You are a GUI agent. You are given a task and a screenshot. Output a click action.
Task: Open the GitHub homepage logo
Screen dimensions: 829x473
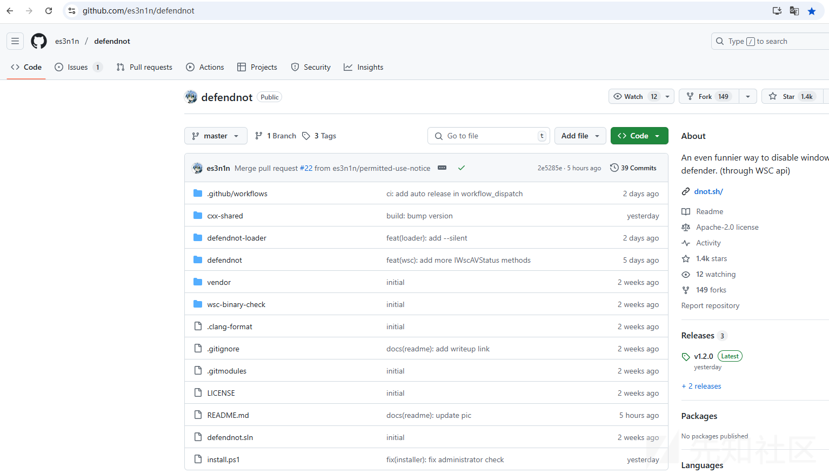39,41
